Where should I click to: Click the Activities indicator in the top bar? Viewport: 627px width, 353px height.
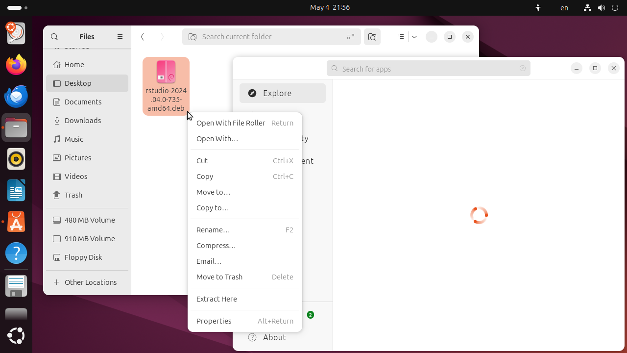point(18,8)
